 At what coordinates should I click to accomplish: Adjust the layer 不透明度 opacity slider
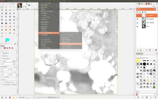[x=146, y=9]
